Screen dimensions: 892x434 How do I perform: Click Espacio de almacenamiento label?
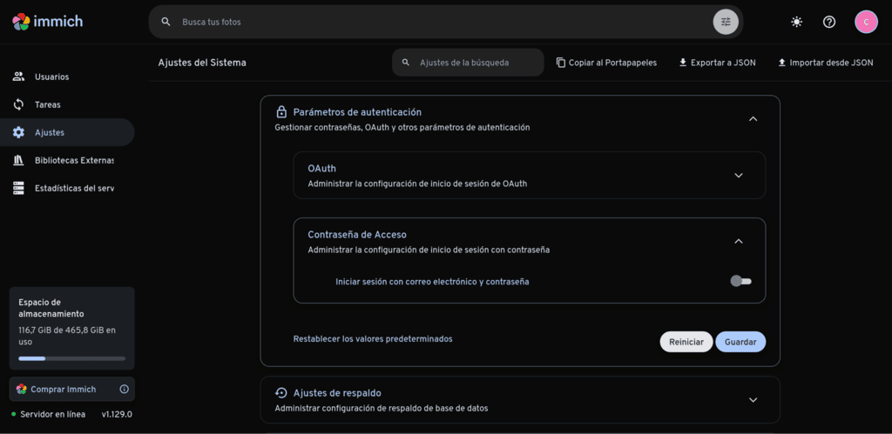tap(51, 308)
